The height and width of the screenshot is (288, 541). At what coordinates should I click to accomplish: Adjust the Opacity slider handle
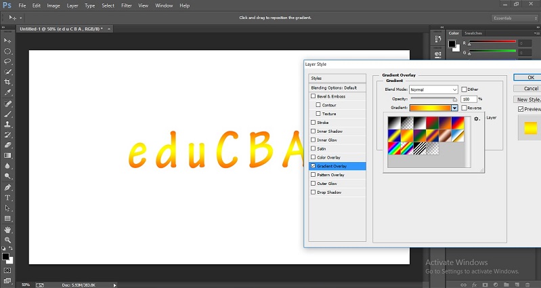pos(455,100)
